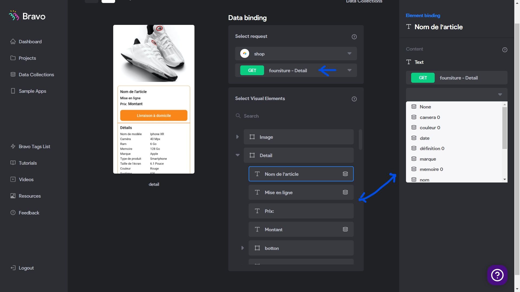Open Sample Apps page
The height and width of the screenshot is (292, 520).
pyautogui.click(x=32, y=91)
